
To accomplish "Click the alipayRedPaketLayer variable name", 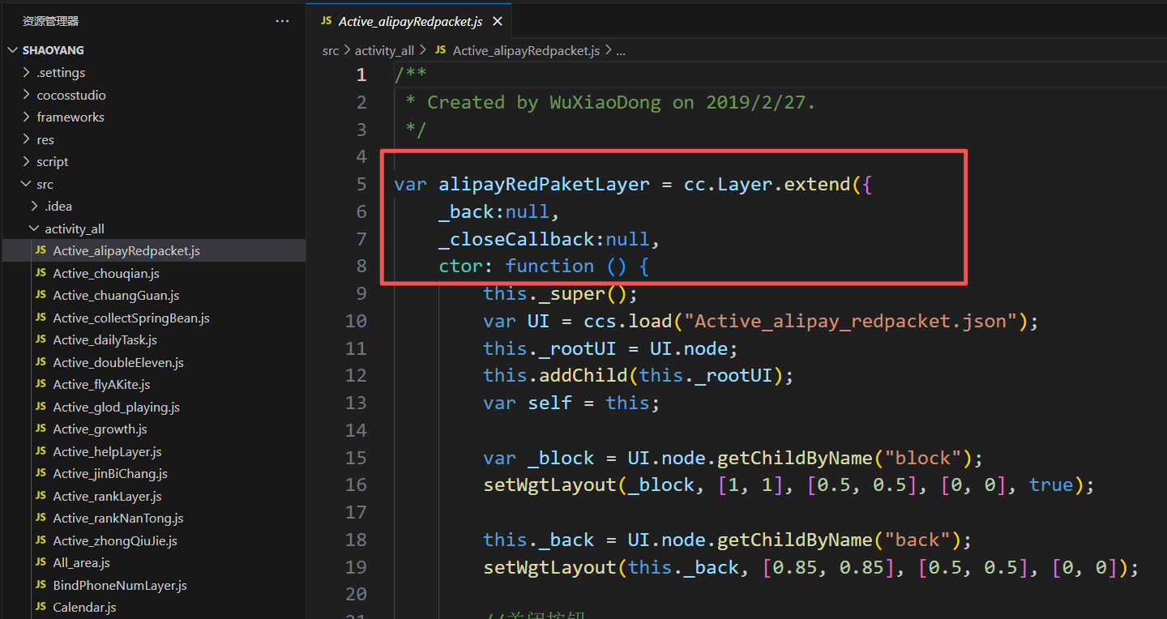I will pyautogui.click(x=544, y=184).
